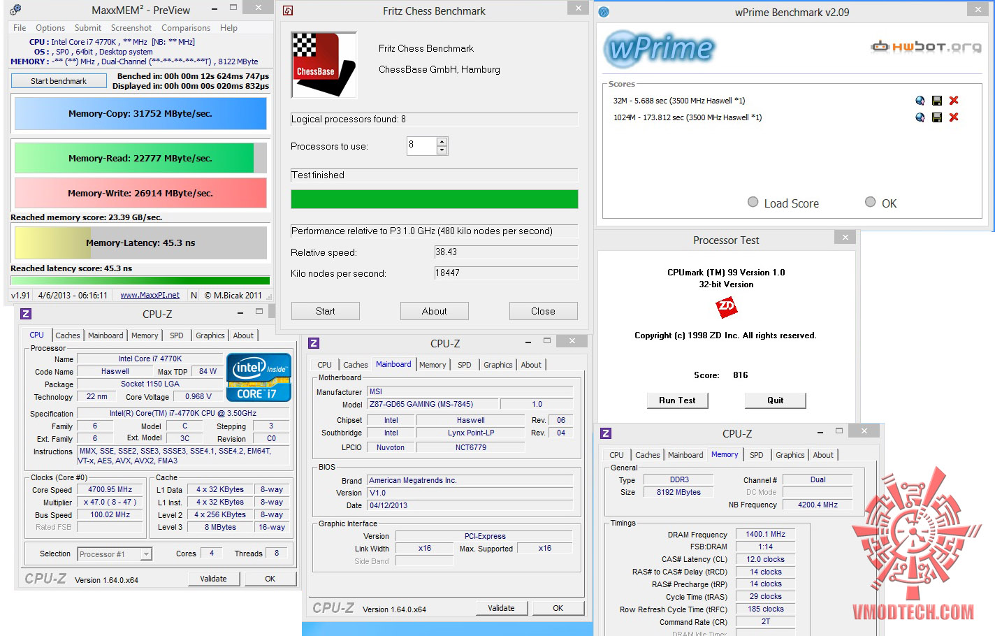This screenshot has width=995, height=636.
Task: Select the 1024M - 173.812 sec score entry
Action: coord(688,117)
